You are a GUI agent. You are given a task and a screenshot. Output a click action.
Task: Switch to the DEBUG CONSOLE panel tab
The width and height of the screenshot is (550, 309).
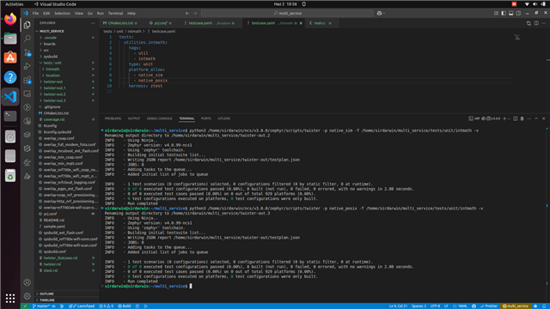tap(159, 118)
